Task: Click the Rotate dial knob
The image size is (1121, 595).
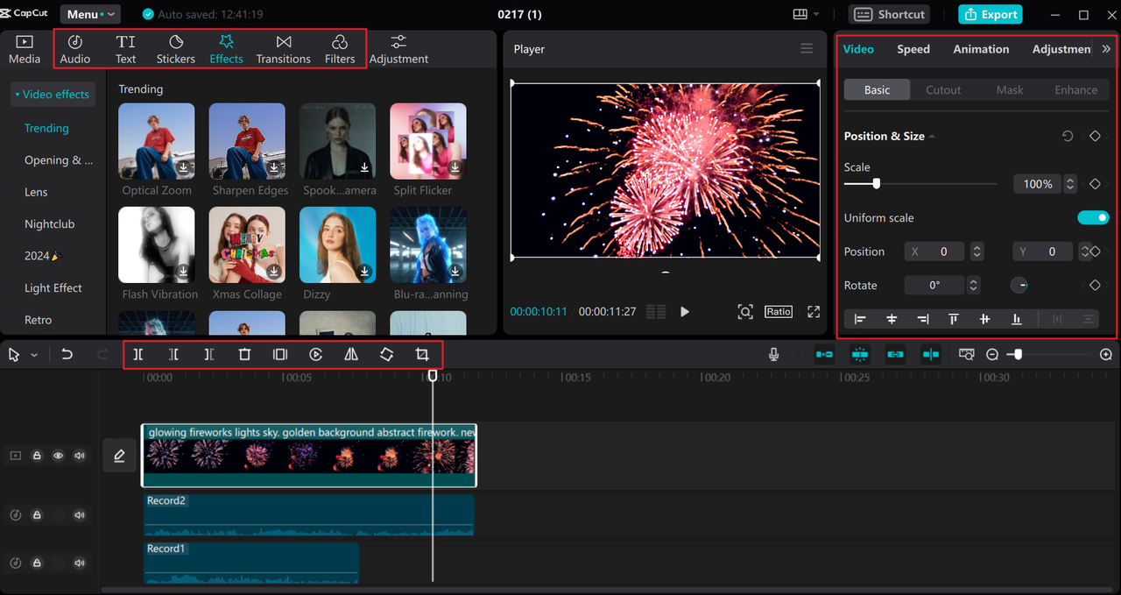Action: tap(1019, 286)
